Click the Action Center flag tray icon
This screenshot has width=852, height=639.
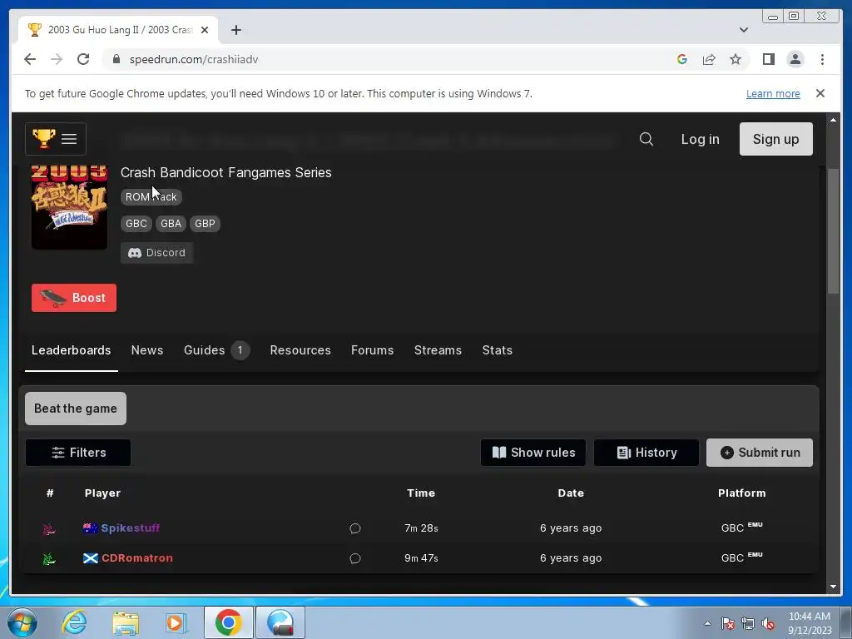727,623
